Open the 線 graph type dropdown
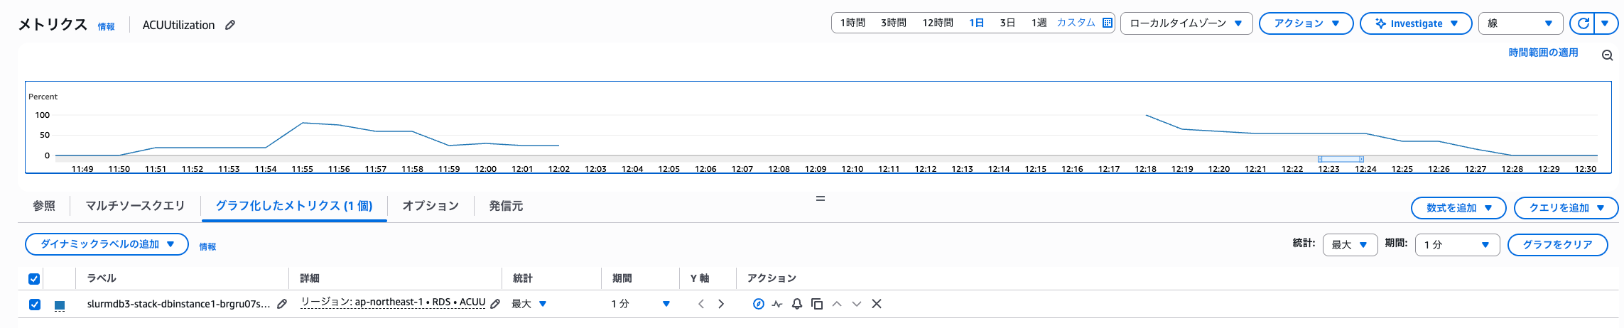 click(1521, 23)
